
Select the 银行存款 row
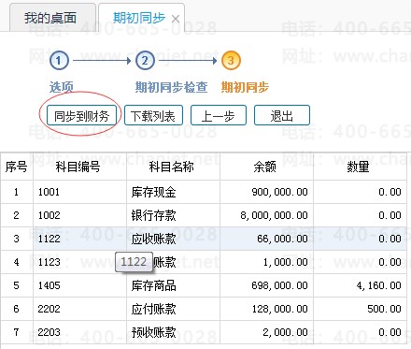pyautogui.click(x=204, y=215)
